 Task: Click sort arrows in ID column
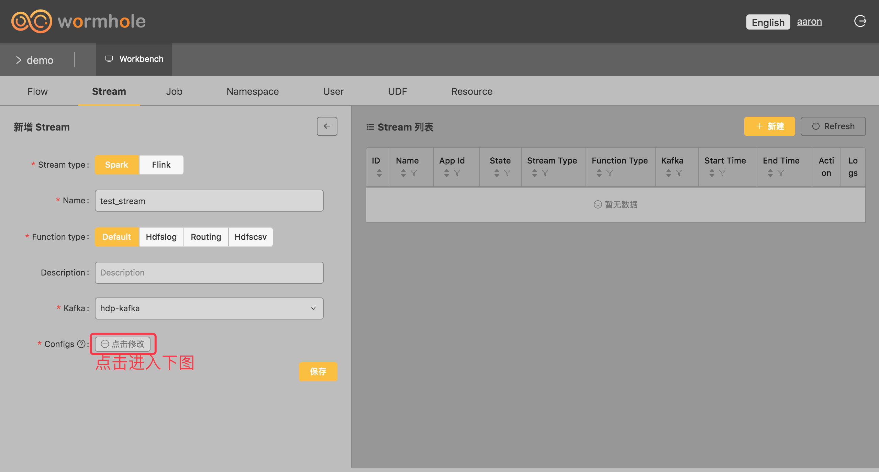pos(379,173)
